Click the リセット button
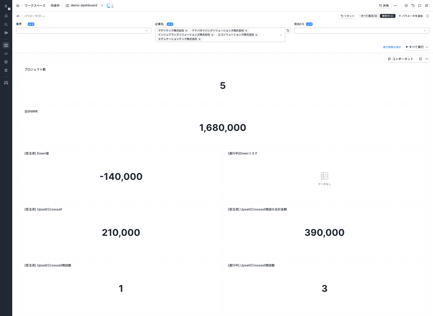The image size is (433, 316). coord(347,16)
